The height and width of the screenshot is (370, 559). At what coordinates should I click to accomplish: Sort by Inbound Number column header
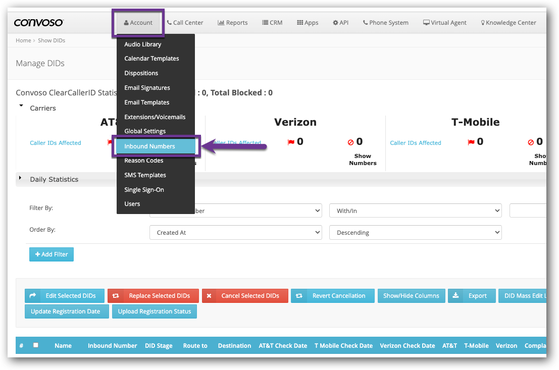tap(112, 346)
